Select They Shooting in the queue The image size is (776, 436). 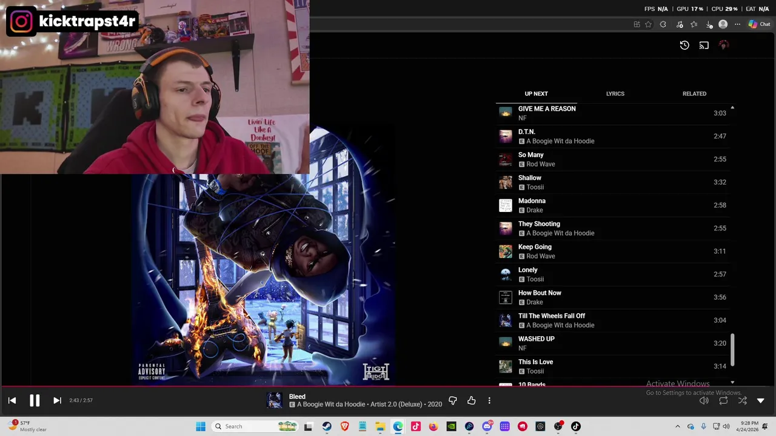(x=612, y=228)
